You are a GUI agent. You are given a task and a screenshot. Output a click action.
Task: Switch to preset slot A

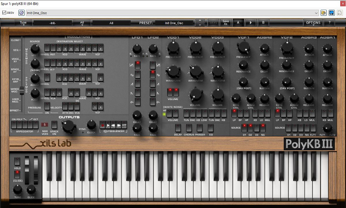238,23
